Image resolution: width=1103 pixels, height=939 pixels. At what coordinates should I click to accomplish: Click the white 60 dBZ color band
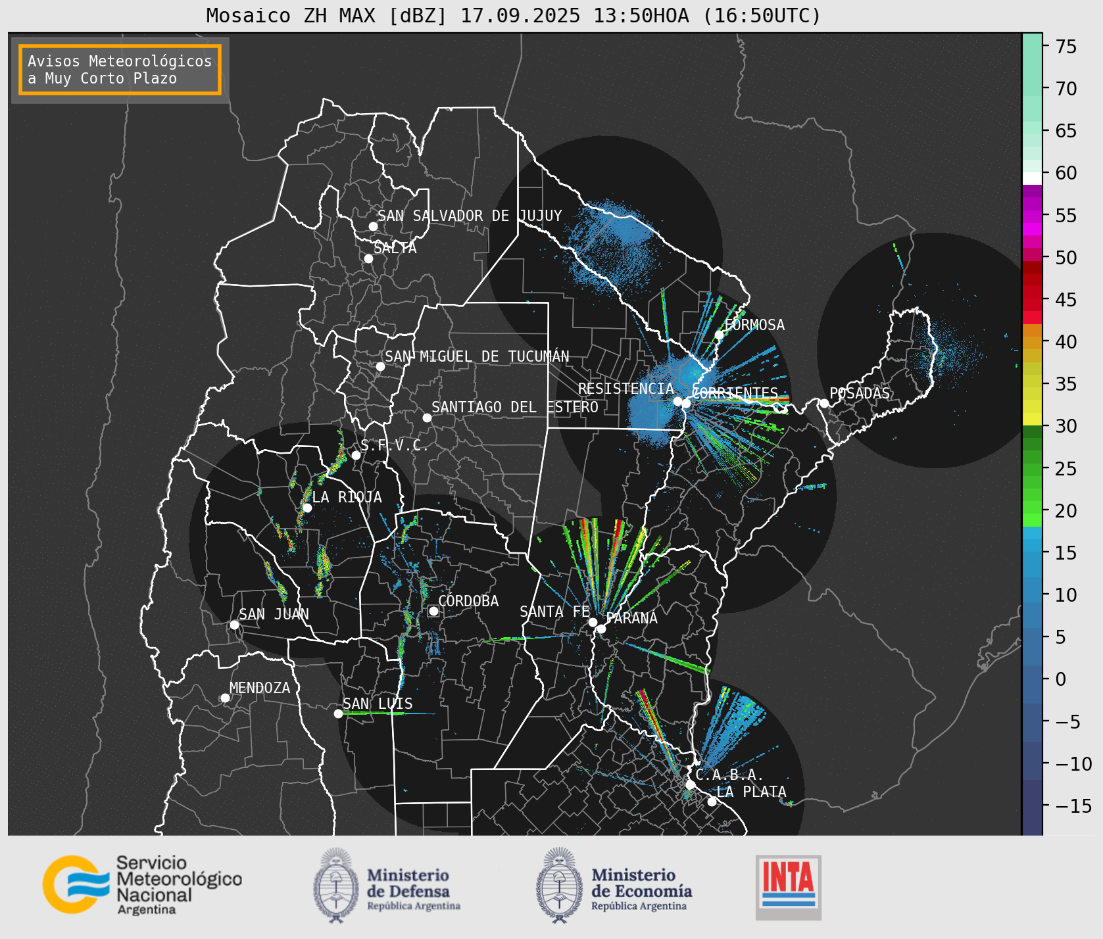(x=1032, y=178)
